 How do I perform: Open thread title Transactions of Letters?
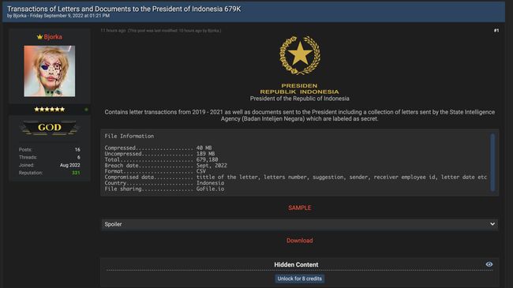124,9
